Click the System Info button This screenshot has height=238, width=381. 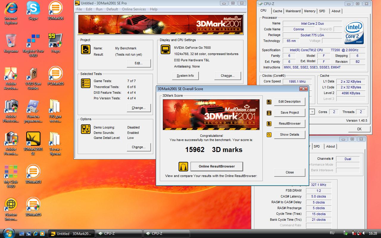click(x=185, y=76)
